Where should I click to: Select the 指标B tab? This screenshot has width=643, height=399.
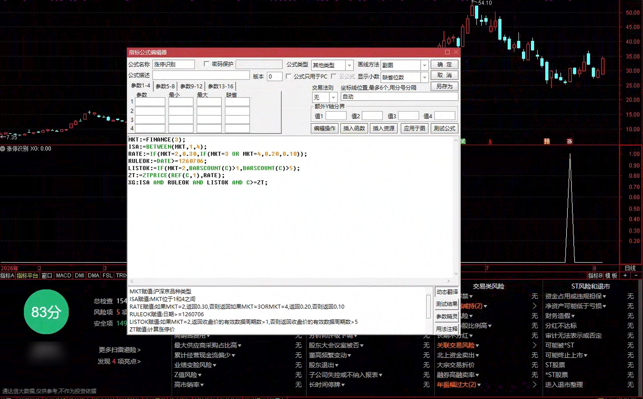(x=595, y=275)
